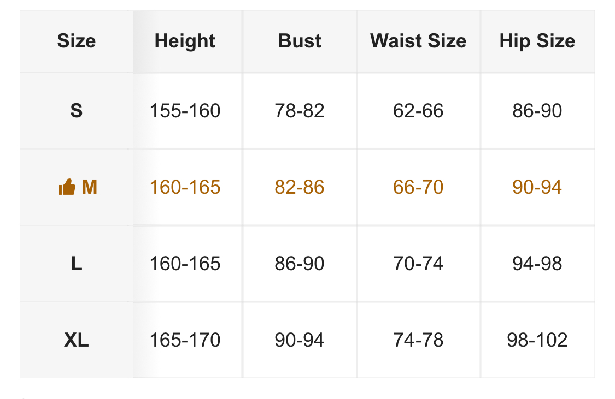Click the S waist value 62-66
This screenshot has width=615, height=399.
pos(418,111)
